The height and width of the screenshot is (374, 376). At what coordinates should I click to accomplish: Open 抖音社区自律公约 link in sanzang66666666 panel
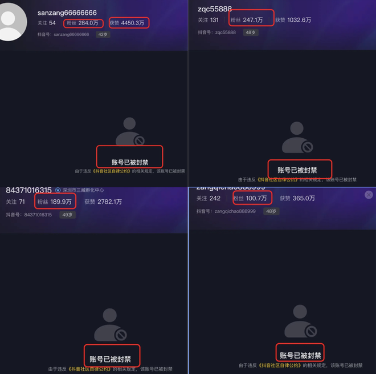(x=112, y=171)
